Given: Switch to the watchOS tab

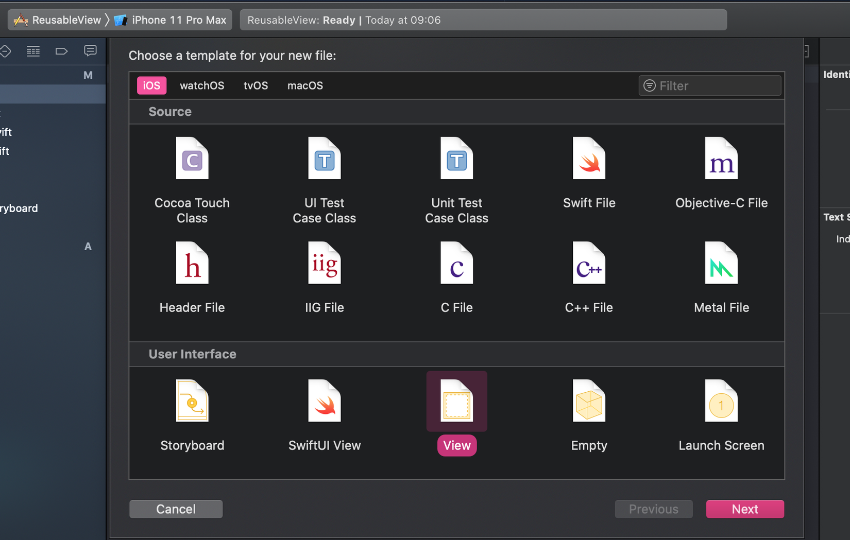Looking at the screenshot, I should [202, 85].
